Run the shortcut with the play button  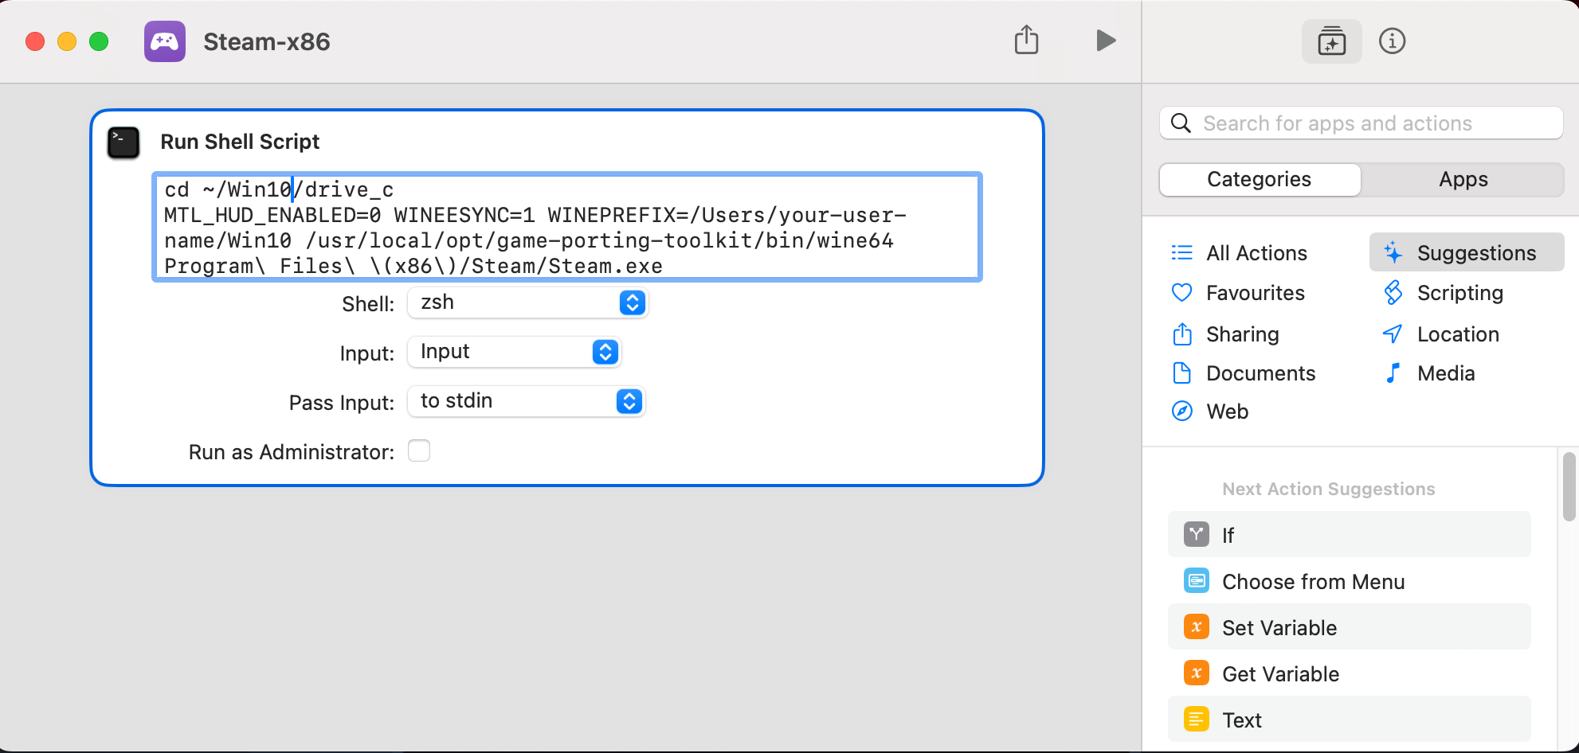tap(1105, 41)
